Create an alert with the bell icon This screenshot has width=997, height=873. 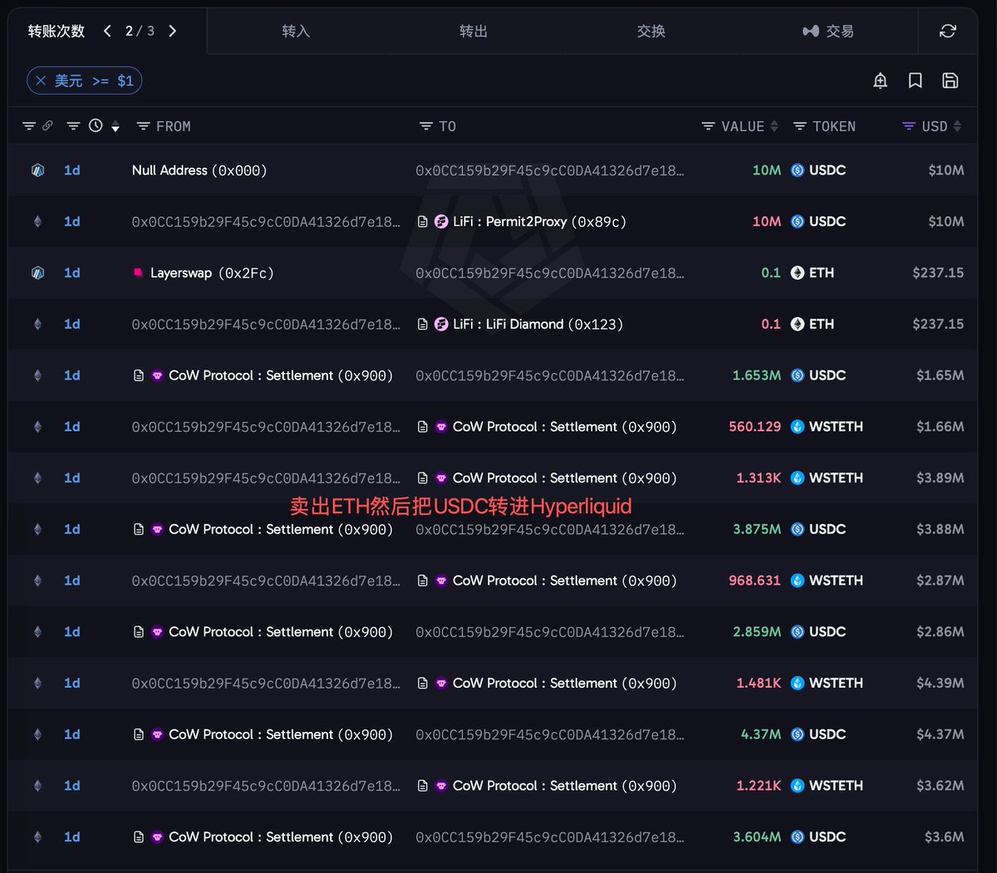pos(881,81)
